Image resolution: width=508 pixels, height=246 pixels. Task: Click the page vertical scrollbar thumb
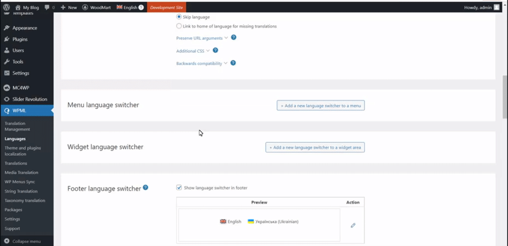[x=505, y=97]
